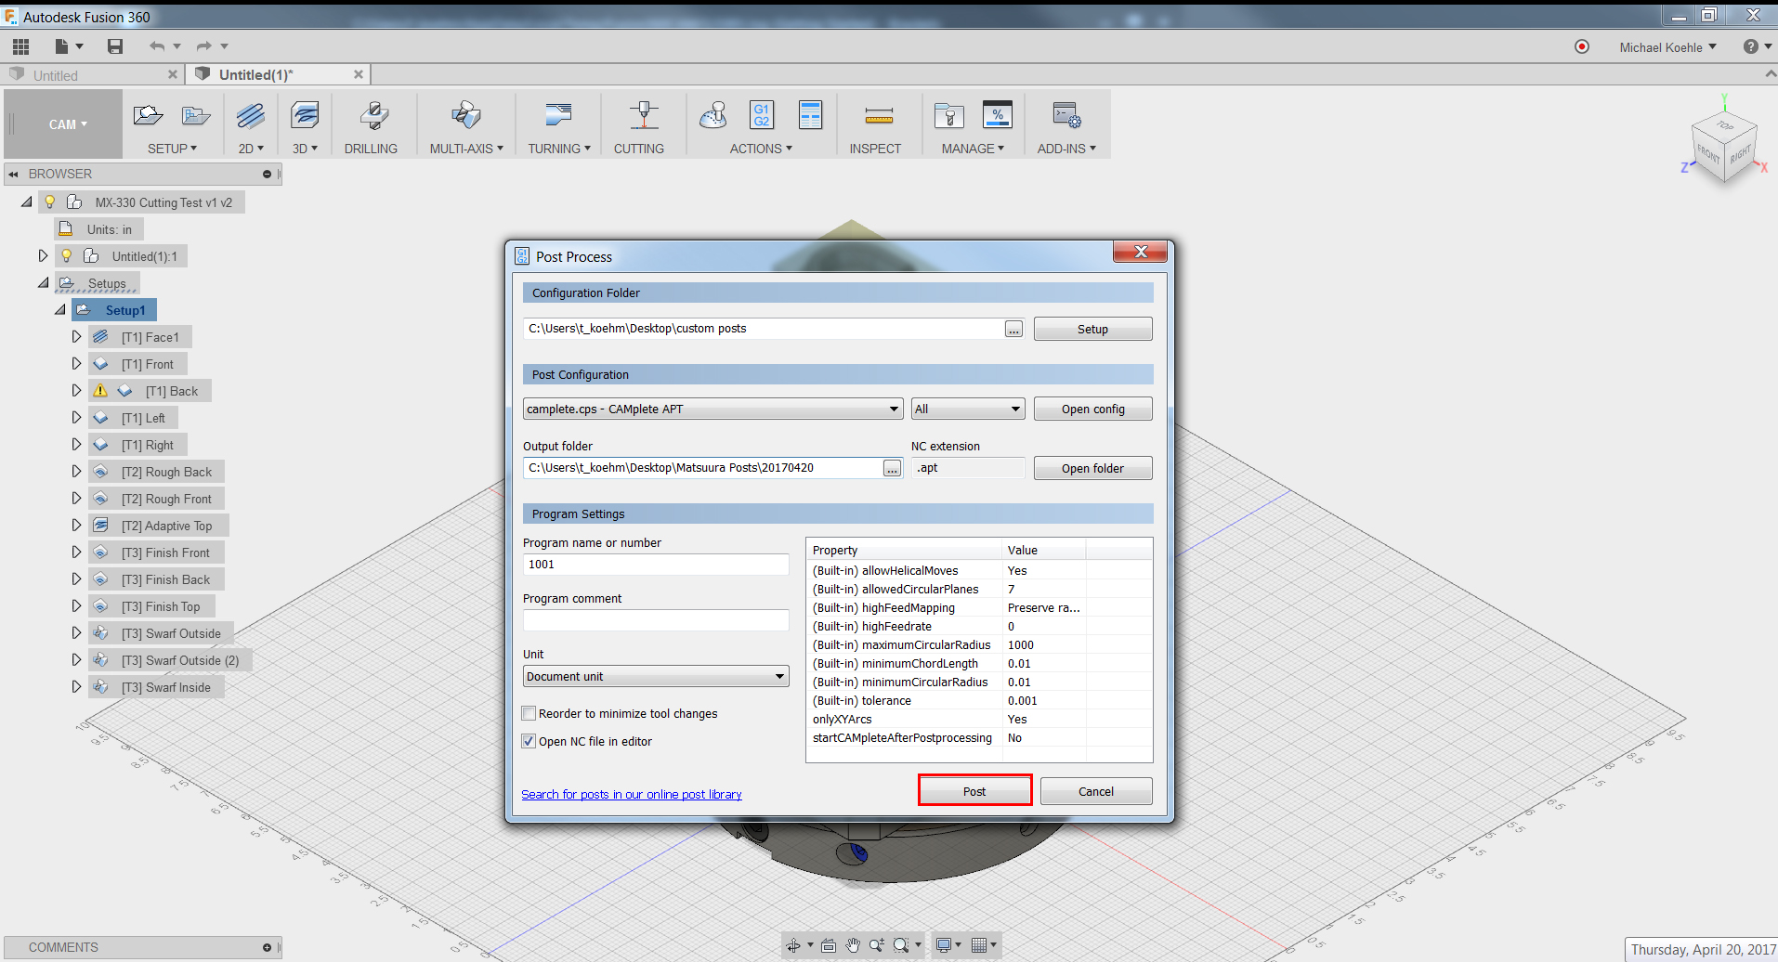Click the Open folder button

click(1092, 468)
